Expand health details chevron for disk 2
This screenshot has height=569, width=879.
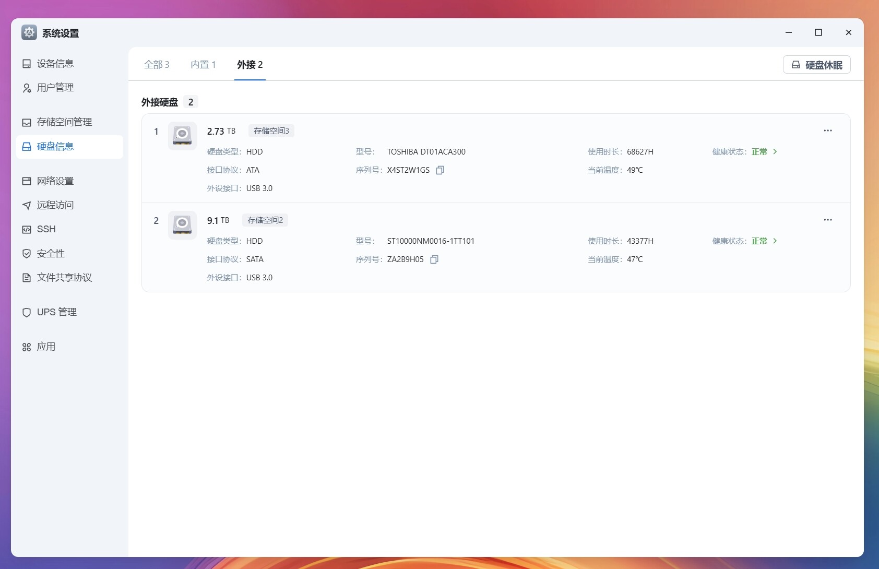pyautogui.click(x=775, y=241)
